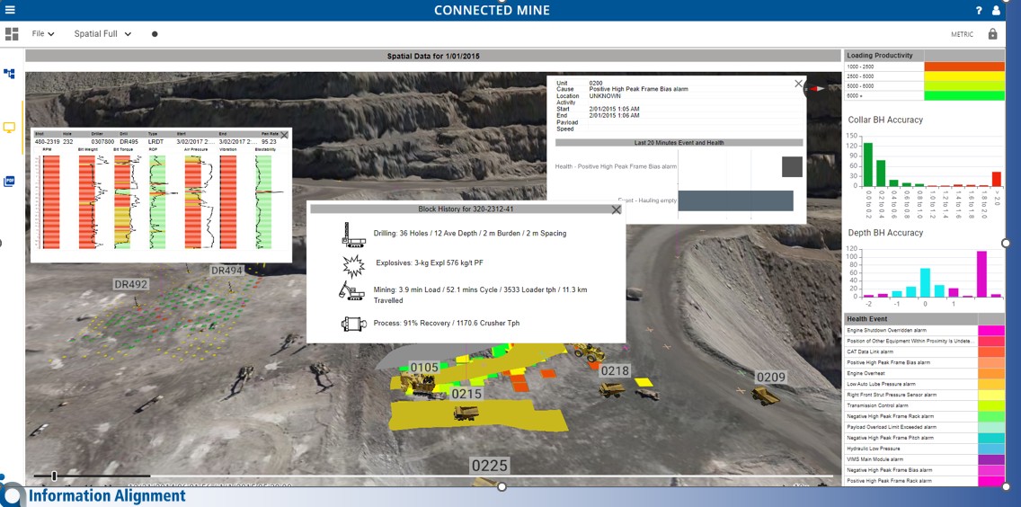Click the Loading Productivity header

click(x=883, y=56)
